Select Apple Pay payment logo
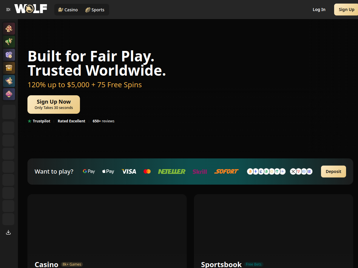 (108, 172)
